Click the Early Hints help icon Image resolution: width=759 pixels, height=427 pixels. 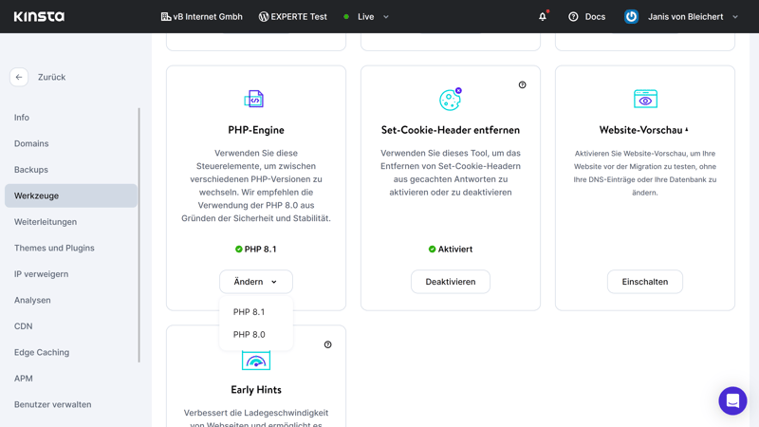pos(327,344)
